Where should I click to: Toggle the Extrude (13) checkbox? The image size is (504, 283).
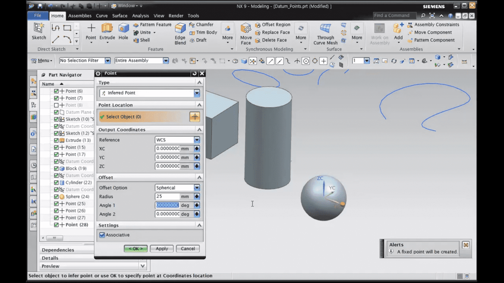pyautogui.click(x=56, y=140)
